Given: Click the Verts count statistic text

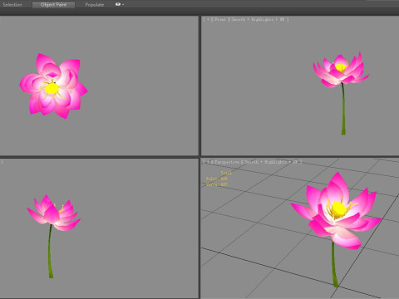Looking at the screenshot, I should 216,184.
